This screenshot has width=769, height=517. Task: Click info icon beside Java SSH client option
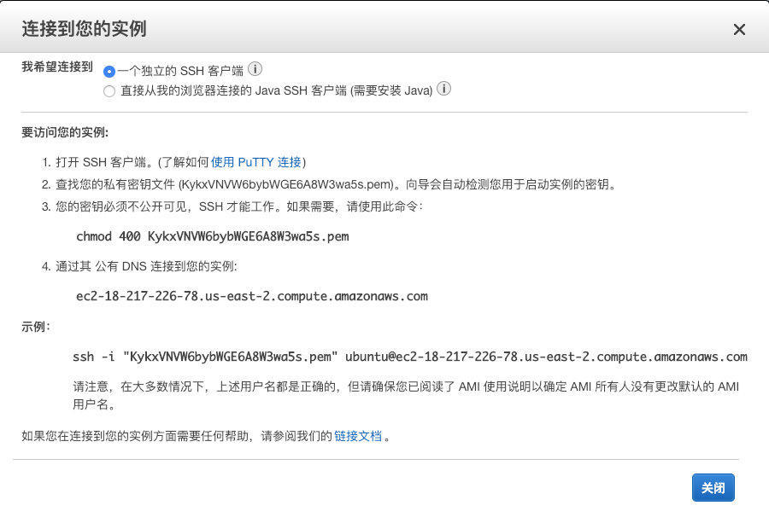[x=444, y=90]
